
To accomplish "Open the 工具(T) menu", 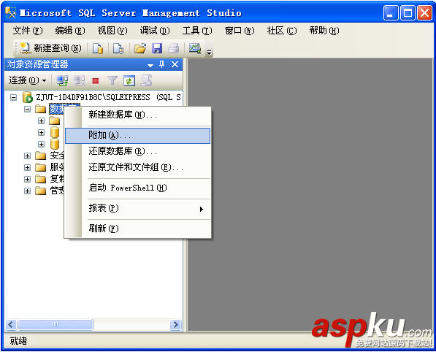I will tap(197, 31).
